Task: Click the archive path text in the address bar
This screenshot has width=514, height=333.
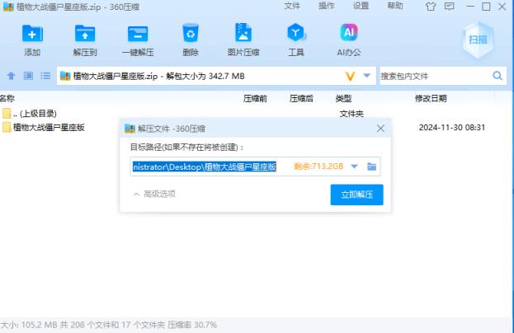Action: pos(158,77)
